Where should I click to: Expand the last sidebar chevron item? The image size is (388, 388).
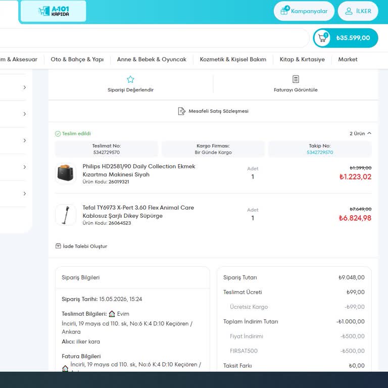(x=24, y=193)
